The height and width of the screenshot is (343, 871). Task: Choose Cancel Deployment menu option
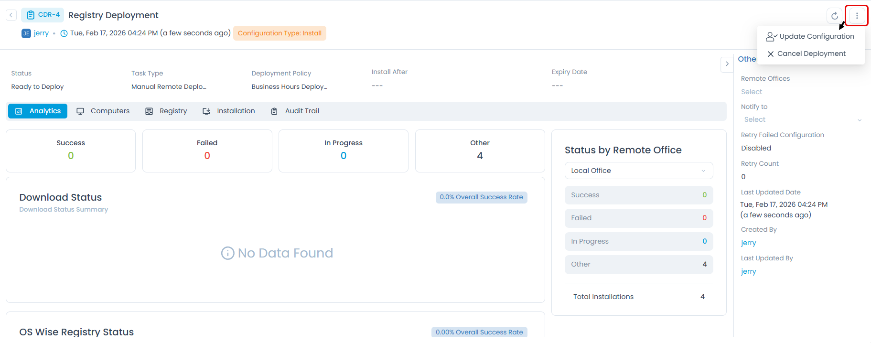(807, 54)
